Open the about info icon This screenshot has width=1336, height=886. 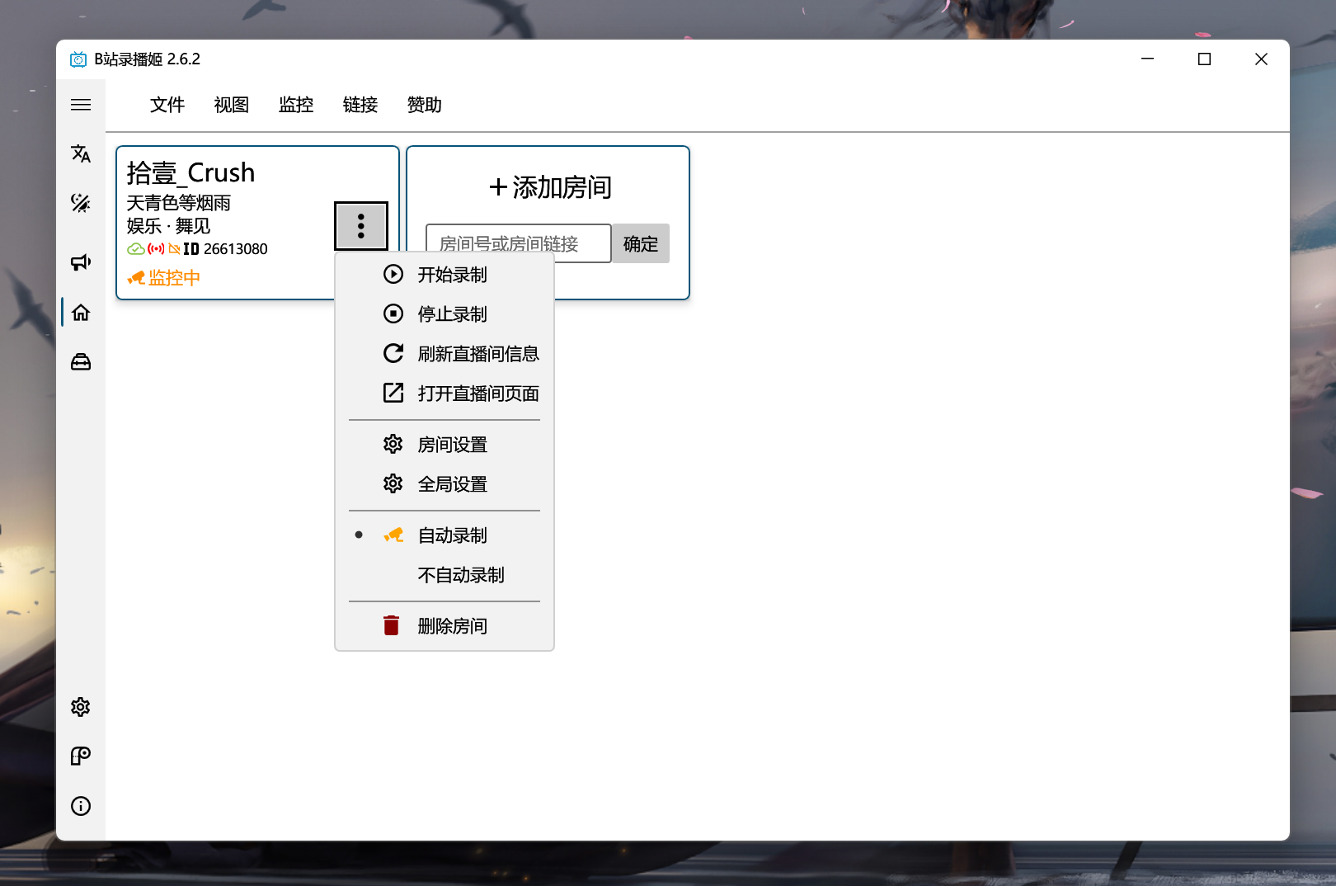point(81,806)
